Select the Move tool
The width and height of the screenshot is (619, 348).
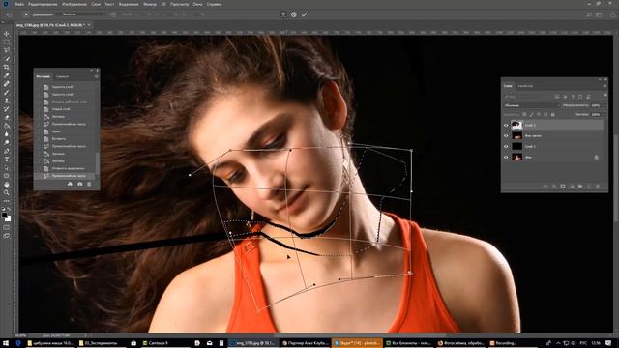[x=7, y=34]
